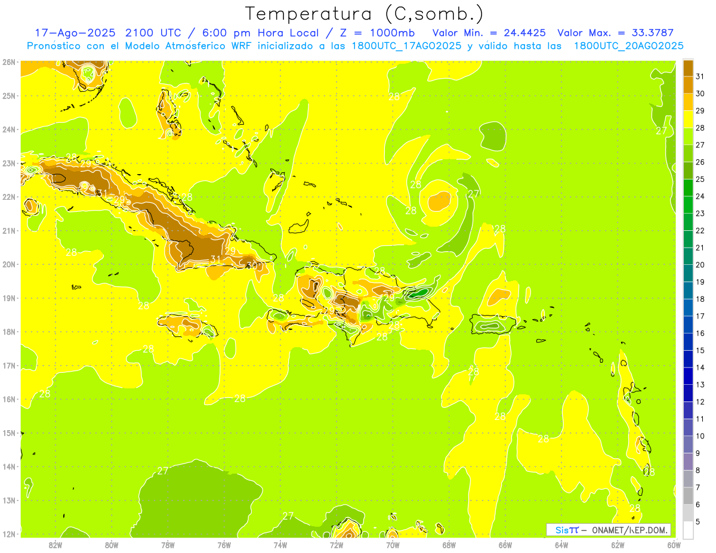
Task: Click the legend value 15
Action: tap(700, 350)
